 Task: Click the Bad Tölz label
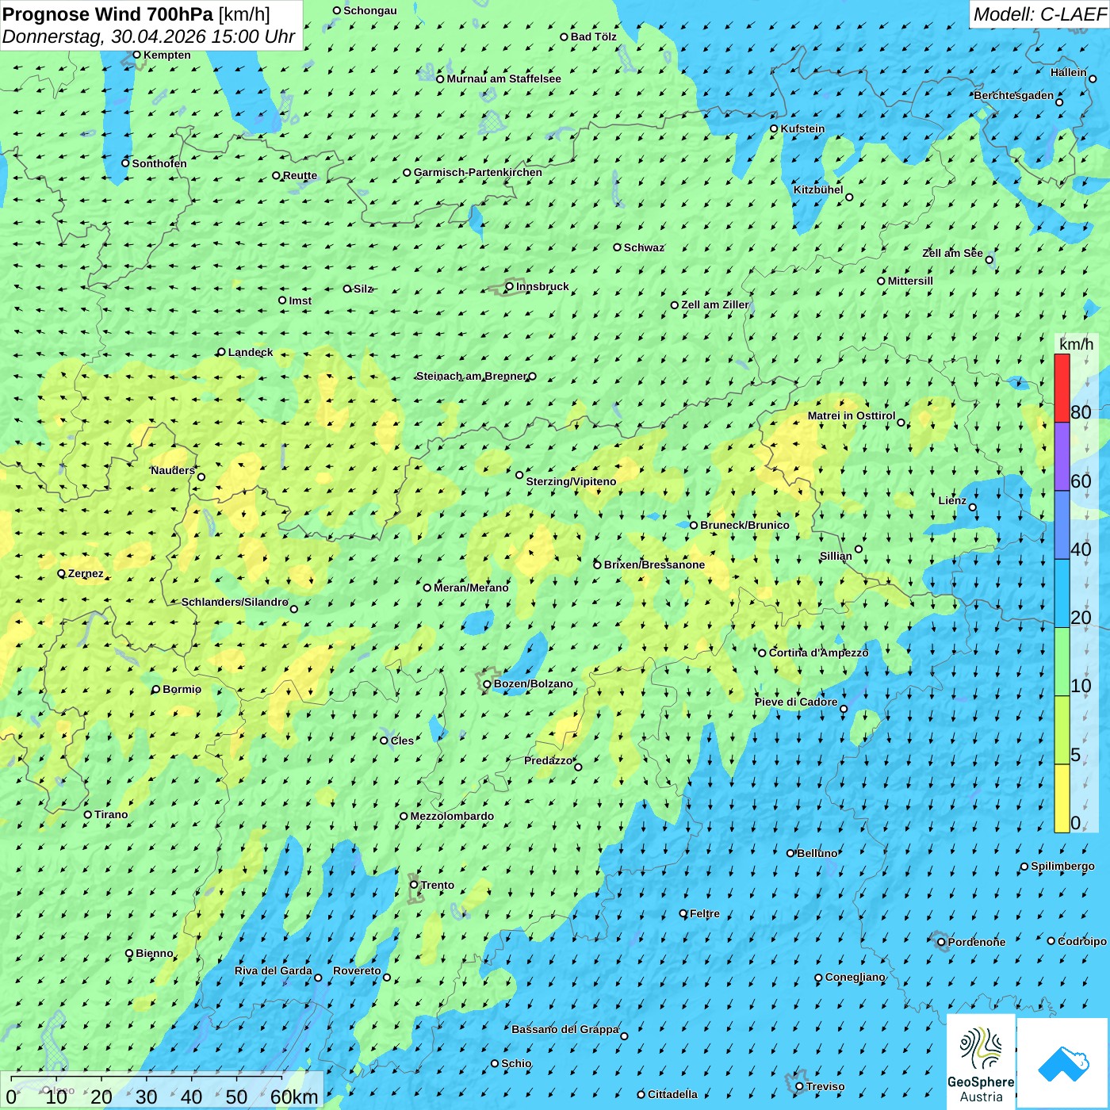tap(594, 36)
